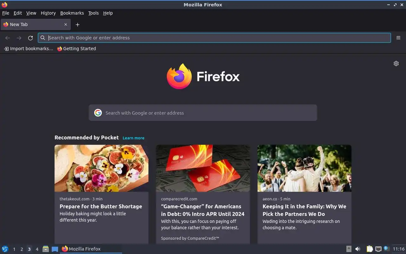Click the Google logo in the page search box
This screenshot has width=406, height=254.
98,113
